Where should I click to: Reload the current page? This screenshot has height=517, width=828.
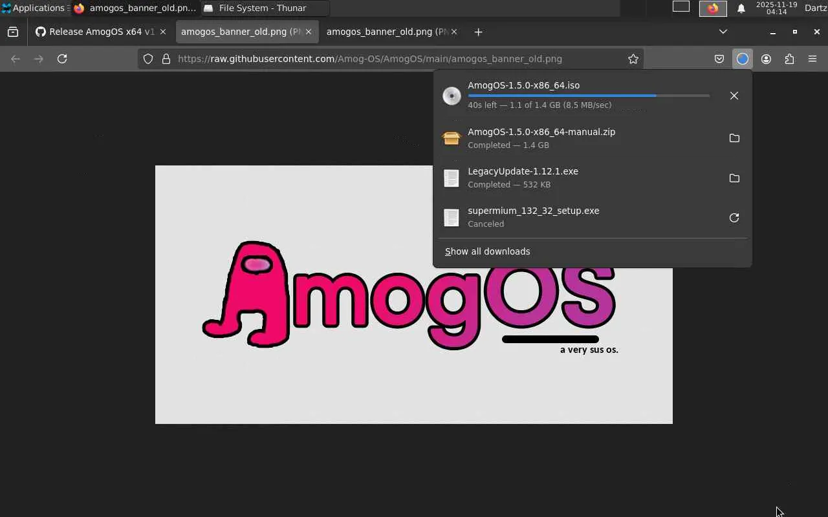[62, 59]
